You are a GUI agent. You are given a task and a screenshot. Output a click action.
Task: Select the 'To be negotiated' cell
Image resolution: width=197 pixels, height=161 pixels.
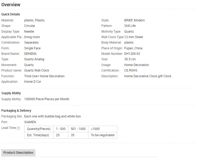tap(103, 135)
